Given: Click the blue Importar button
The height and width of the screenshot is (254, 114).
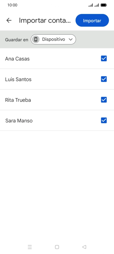Looking at the screenshot, I should click(92, 20).
